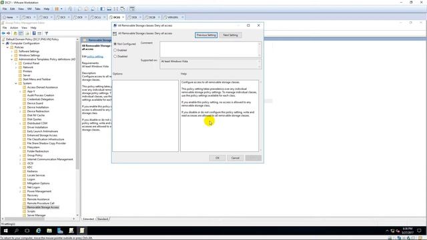The width and height of the screenshot is (427, 240).
Task: Click VMware unity mode icon
Action: coord(123,9)
